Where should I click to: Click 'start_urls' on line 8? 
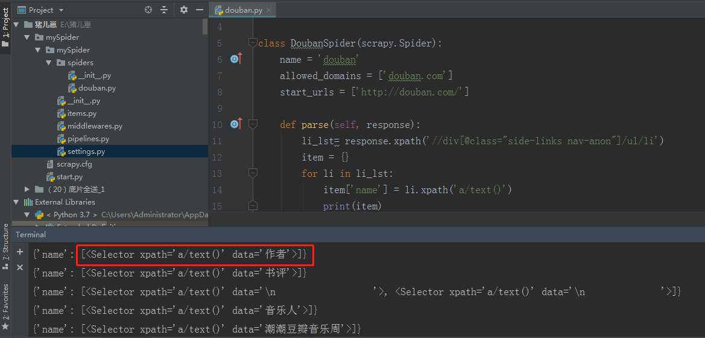click(x=306, y=92)
